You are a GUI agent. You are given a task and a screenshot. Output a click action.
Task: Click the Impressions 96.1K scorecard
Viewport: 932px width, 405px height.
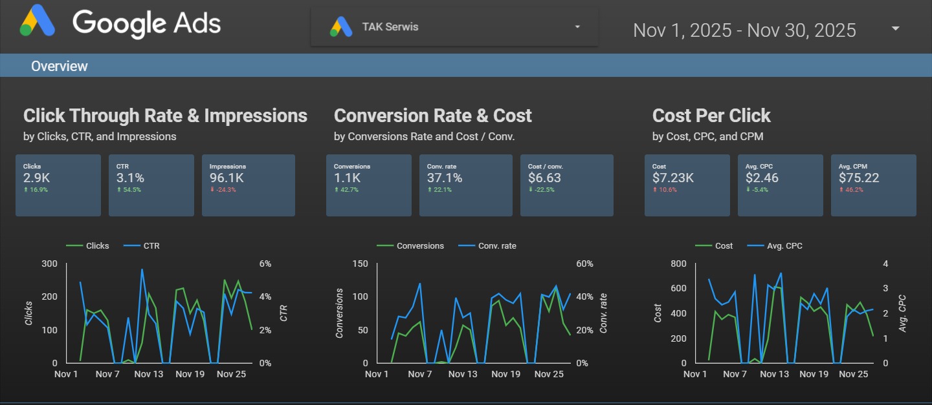point(249,185)
